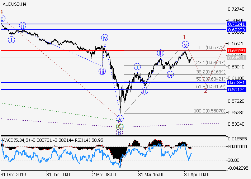Select the green circled C wave marker
The image size is (251, 179).
pyautogui.click(x=120, y=126)
